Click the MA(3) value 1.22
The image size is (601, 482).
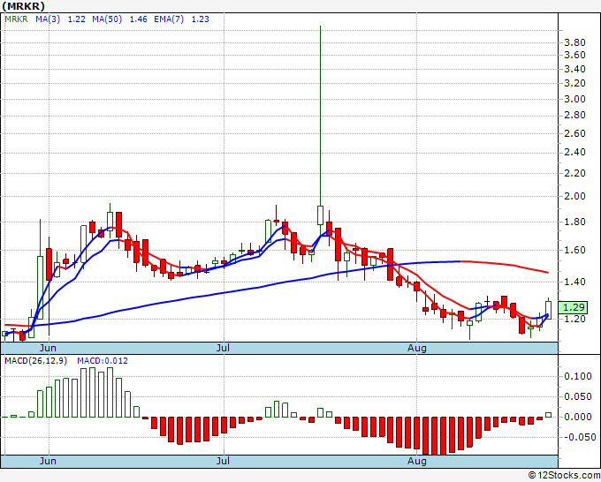[x=77, y=19]
